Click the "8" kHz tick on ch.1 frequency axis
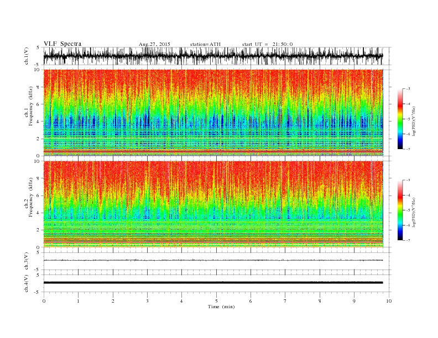 (x=38, y=87)
